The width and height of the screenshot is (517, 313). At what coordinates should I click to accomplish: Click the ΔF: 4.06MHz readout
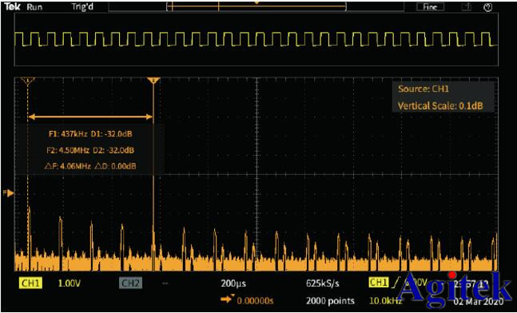68,166
